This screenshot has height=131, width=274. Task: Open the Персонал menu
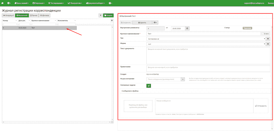point(39,3)
